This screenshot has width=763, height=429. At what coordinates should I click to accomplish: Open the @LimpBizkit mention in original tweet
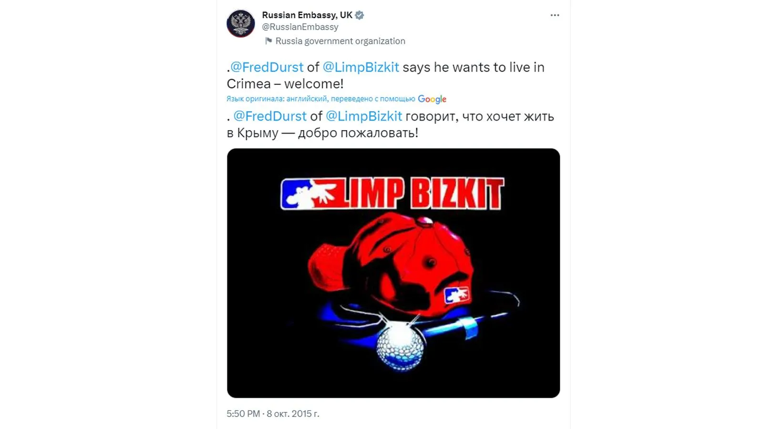pyautogui.click(x=361, y=67)
